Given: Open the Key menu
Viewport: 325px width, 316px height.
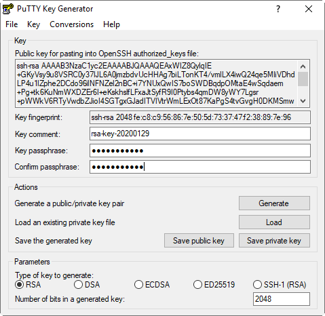Looking at the screenshot, I should 33,24.
